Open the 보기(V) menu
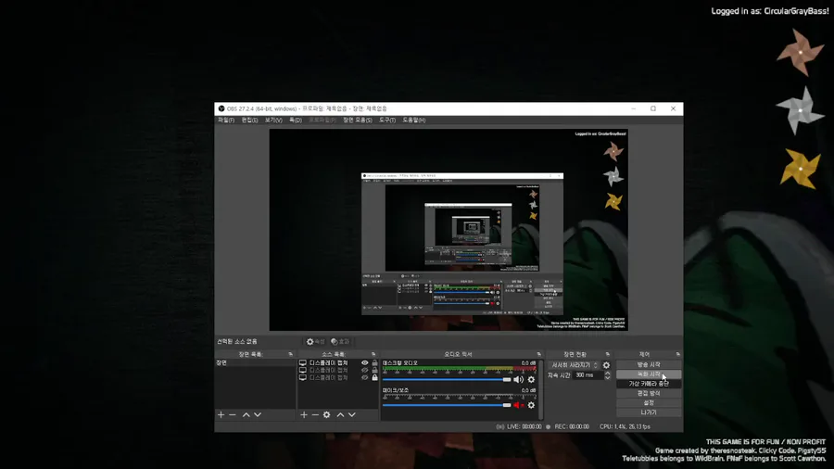 (273, 120)
